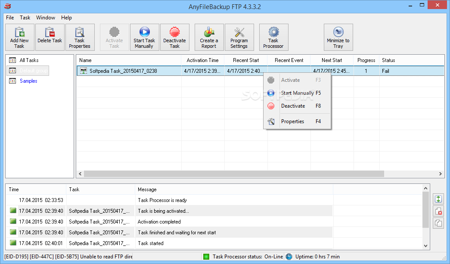The height and width of the screenshot is (264, 450).
Task: Click green icon of 'Activation completed' log entry
Action: click(13, 221)
